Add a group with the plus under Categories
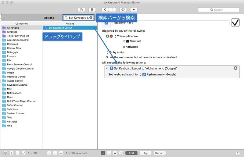The image size is (244, 157). pos(12,153)
